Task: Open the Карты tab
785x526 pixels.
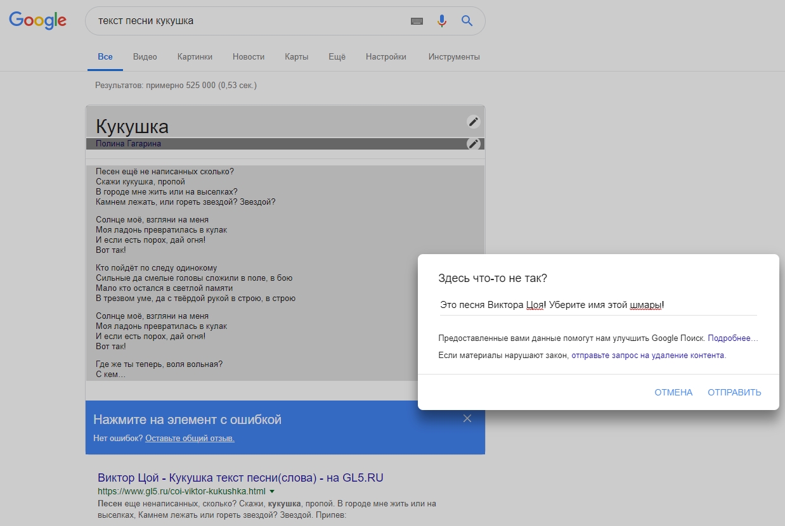Action: pyautogui.click(x=297, y=56)
